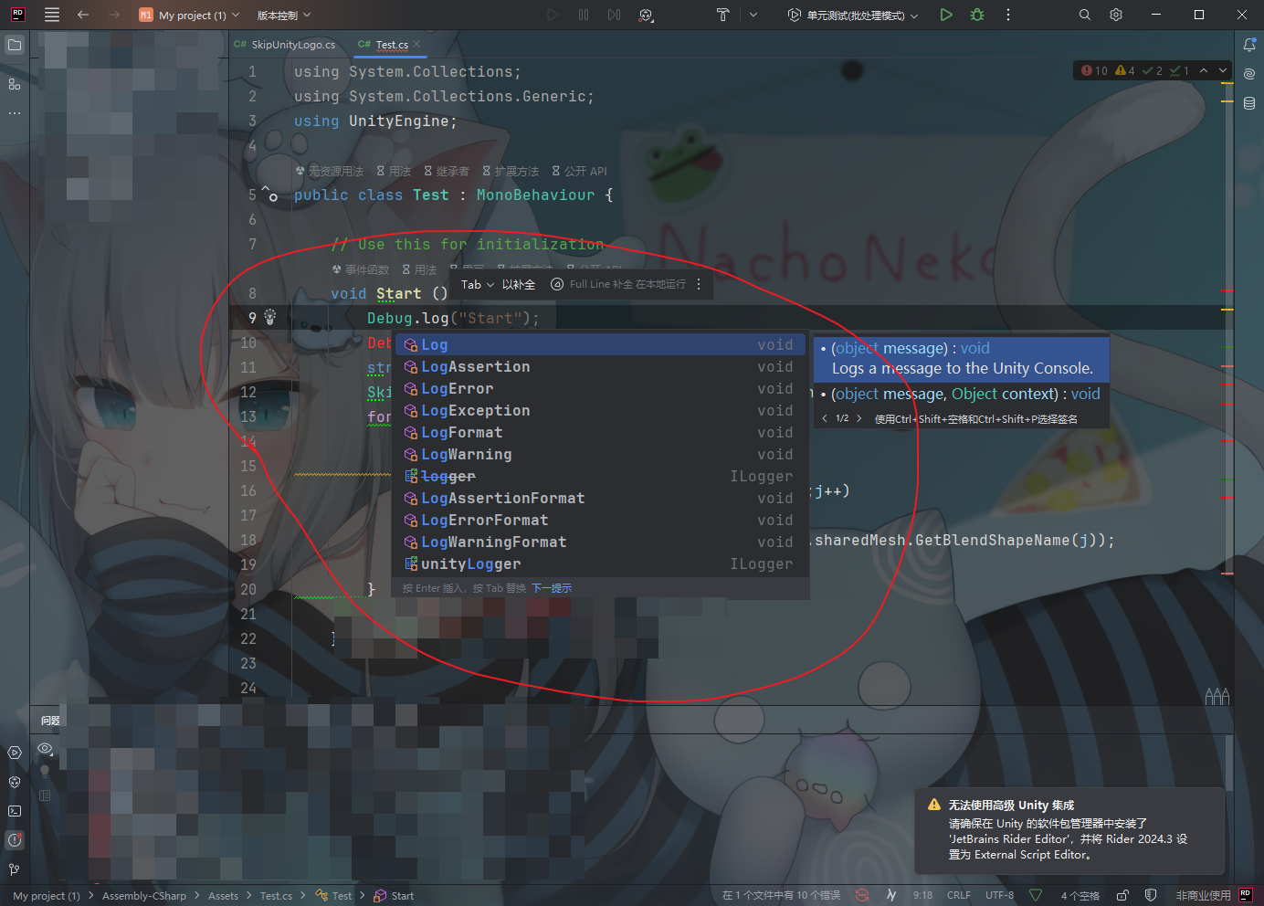The height and width of the screenshot is (906, 1264).
Task: Choose LogException from completion list
Action: tap(600, 410)
